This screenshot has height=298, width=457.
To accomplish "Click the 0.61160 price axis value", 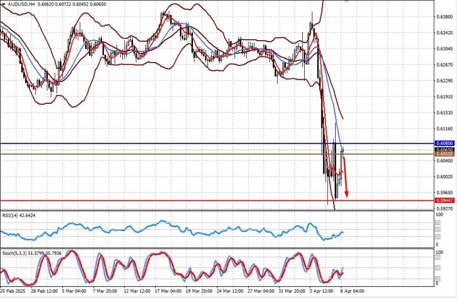I will click(x=445, y=129).
